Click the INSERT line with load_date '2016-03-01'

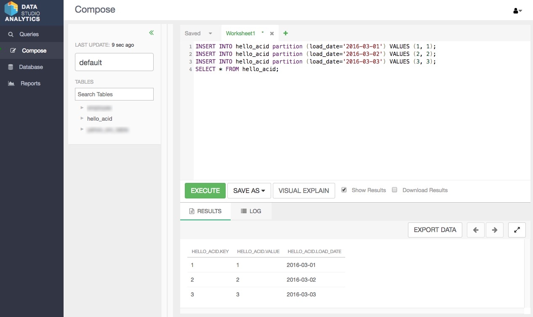pyautogui.click(x=316, y=46)
